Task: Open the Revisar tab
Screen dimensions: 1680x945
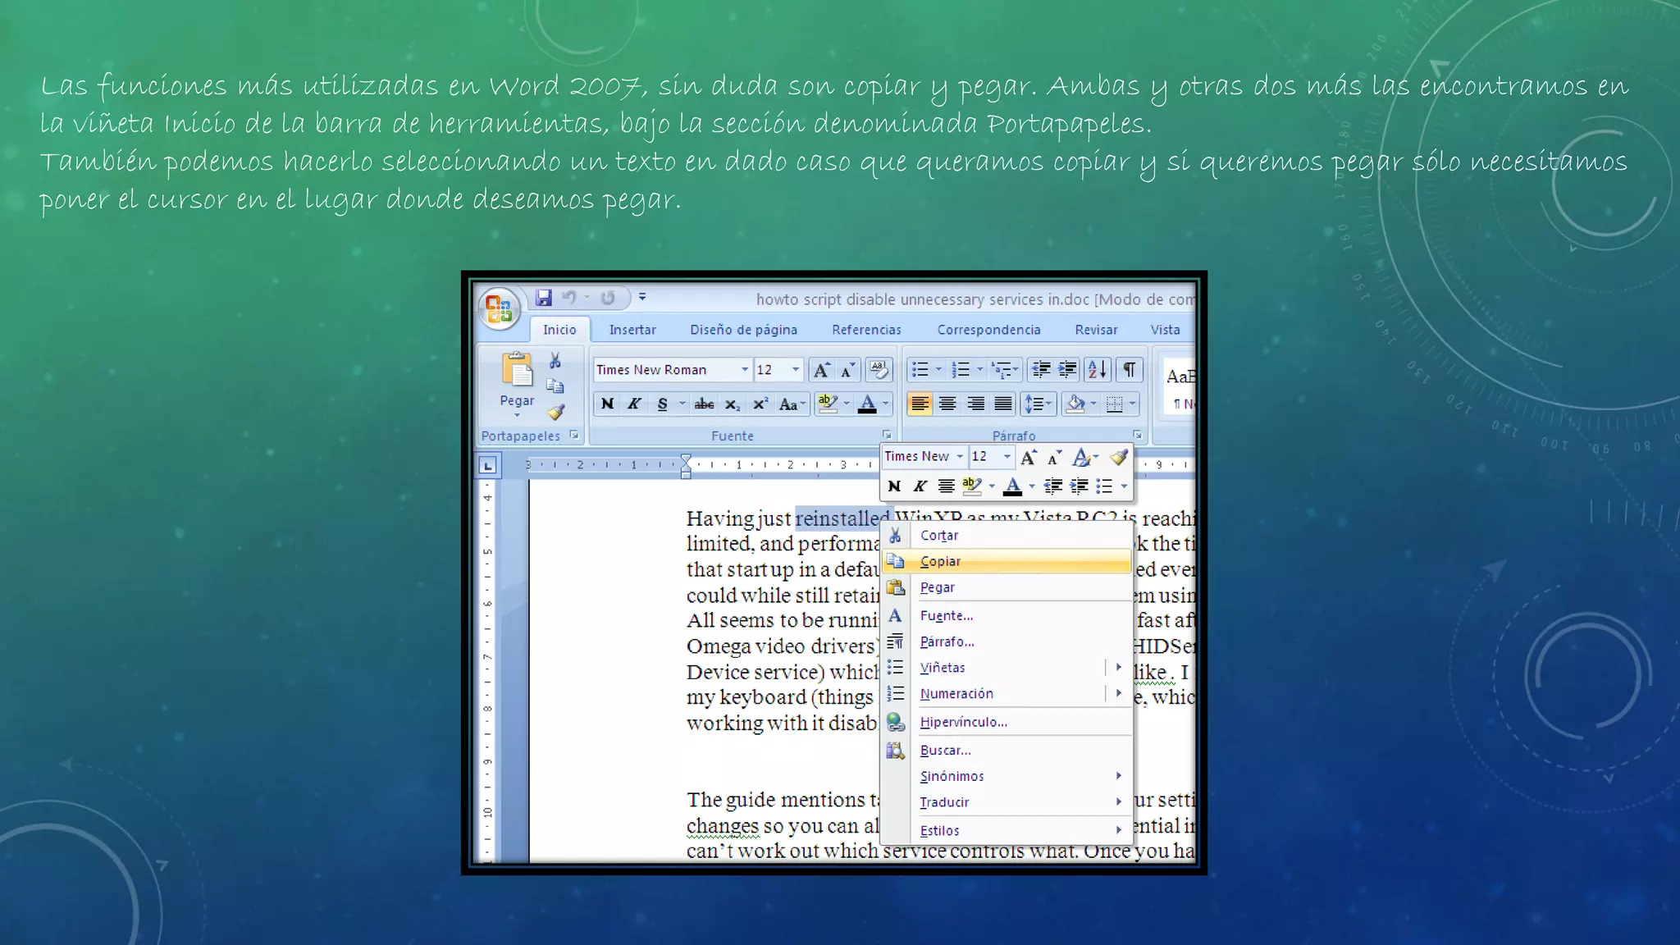Action: (x=1096, y=330)
